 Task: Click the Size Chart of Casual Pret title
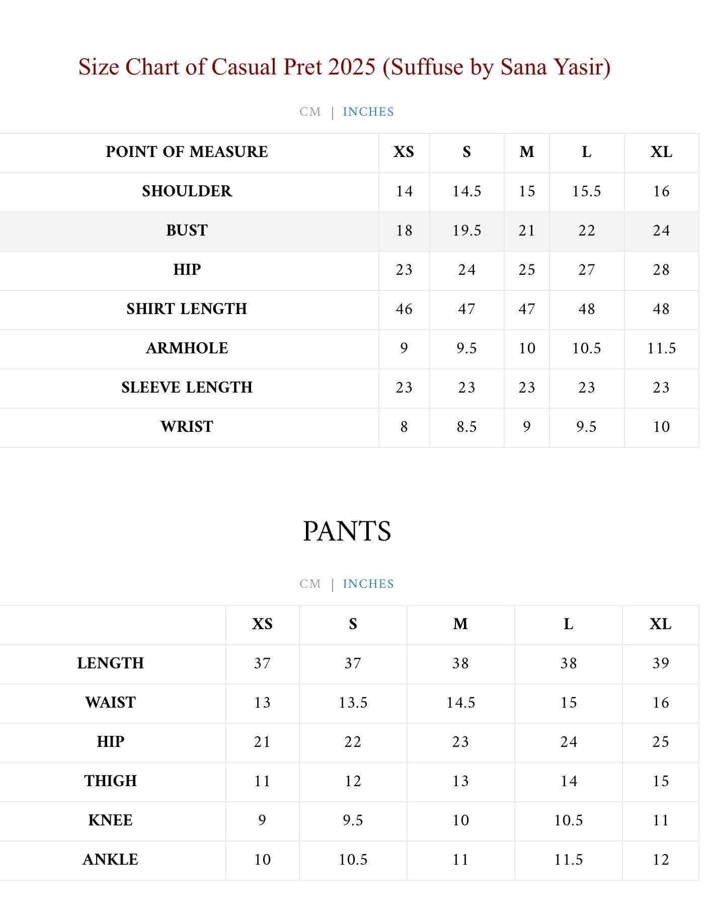(344, 67)
